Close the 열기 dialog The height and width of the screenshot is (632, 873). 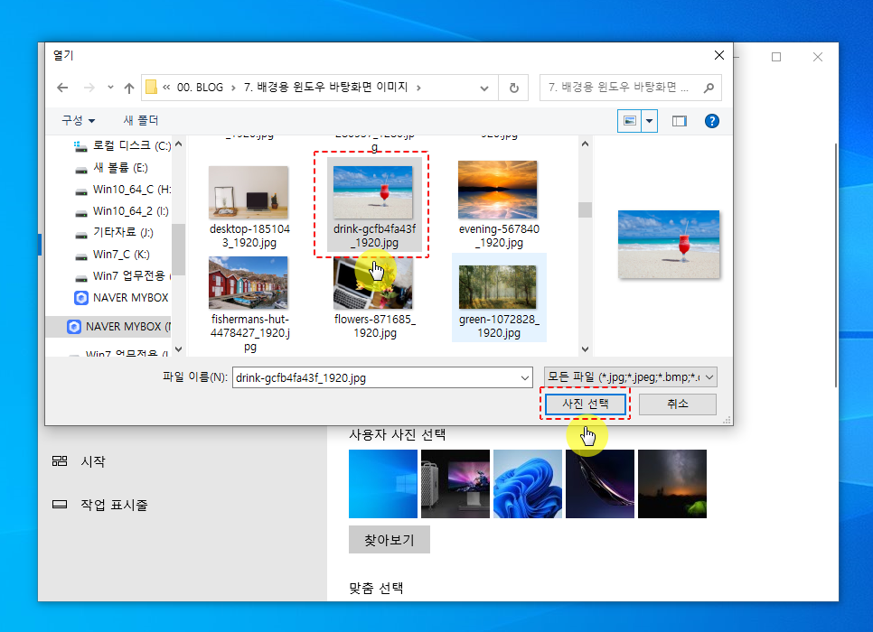pos(718,55)
